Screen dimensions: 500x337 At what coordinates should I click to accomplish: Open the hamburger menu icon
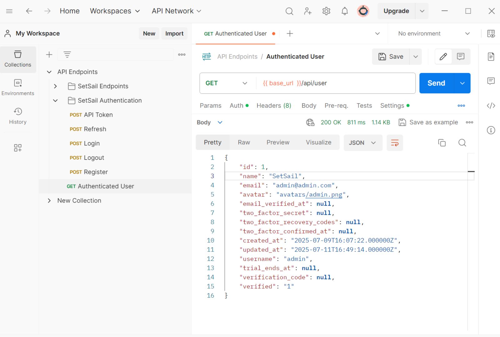(x=9, y=11)
